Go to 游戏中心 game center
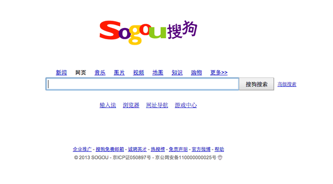This screenshot has width=333, height=184. click(x=186, y=105)
